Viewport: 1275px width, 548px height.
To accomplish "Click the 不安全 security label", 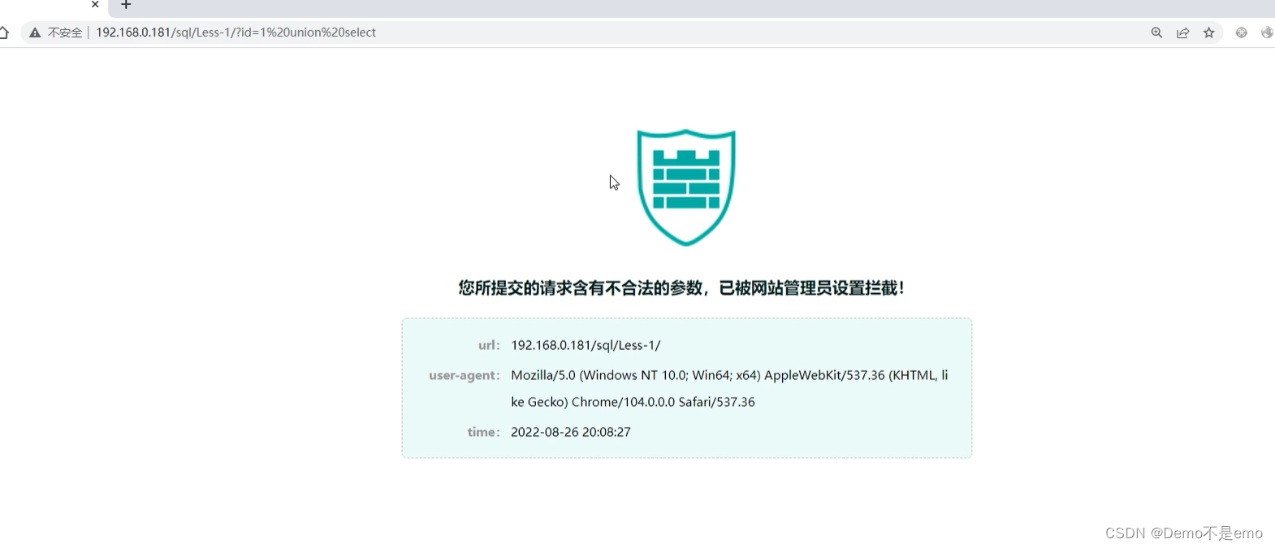I will 65,32.
